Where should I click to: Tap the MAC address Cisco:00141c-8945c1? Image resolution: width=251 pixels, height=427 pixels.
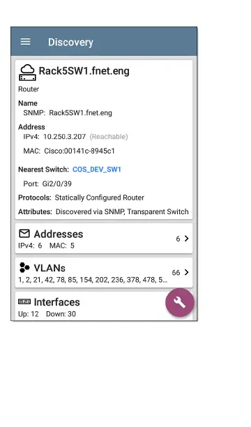(x=79, y=151)
